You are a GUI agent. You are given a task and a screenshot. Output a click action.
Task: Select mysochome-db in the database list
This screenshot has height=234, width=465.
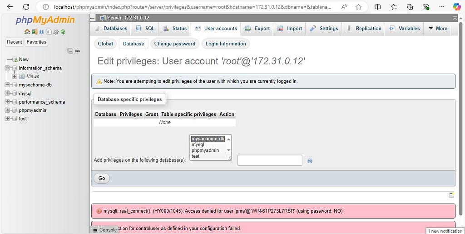208,139
